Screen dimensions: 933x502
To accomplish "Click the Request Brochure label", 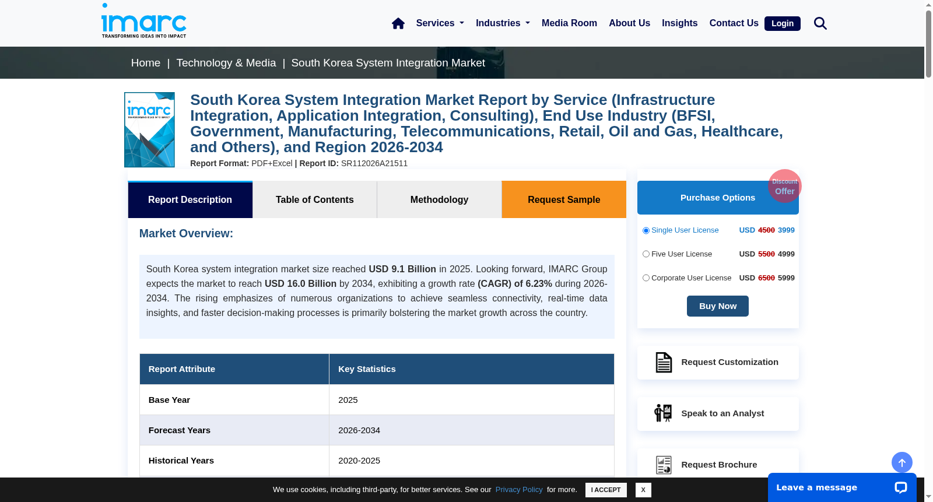I will (719, 465).
